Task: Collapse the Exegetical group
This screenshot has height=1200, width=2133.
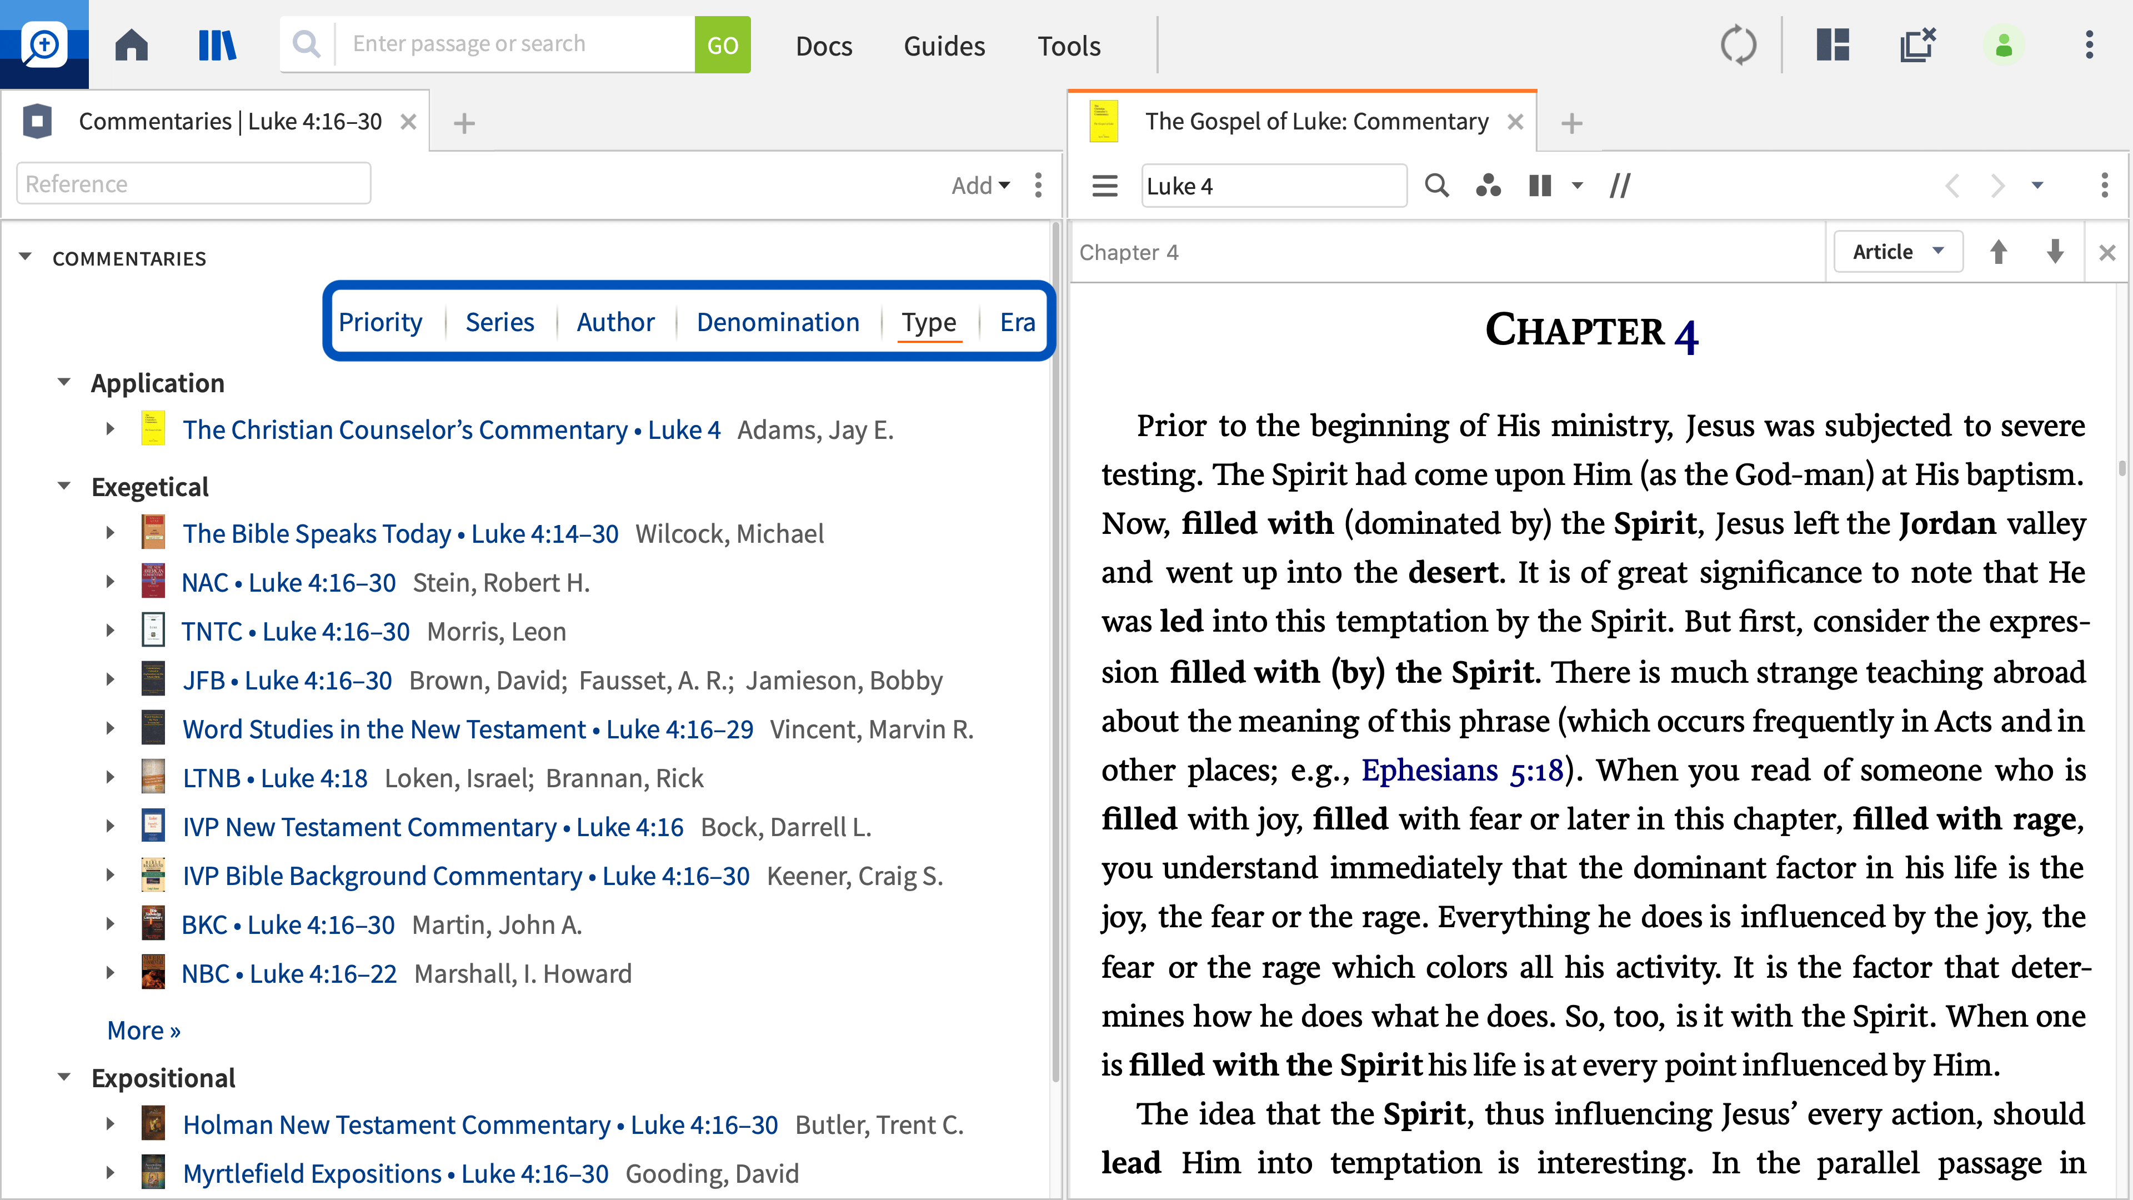Action: point(64,486)
